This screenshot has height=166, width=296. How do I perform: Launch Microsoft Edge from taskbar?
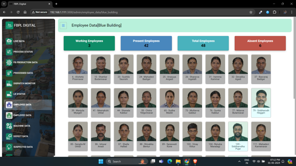click(x=169, y=161)
